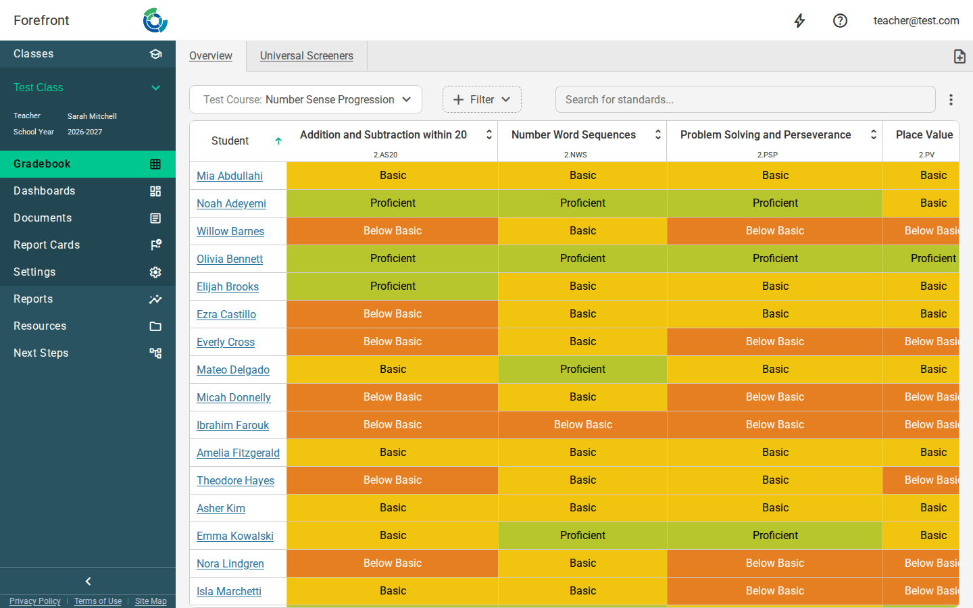The image size is (973, 608).
Task: Switch to the Overview tab
Action: point(211,56)
